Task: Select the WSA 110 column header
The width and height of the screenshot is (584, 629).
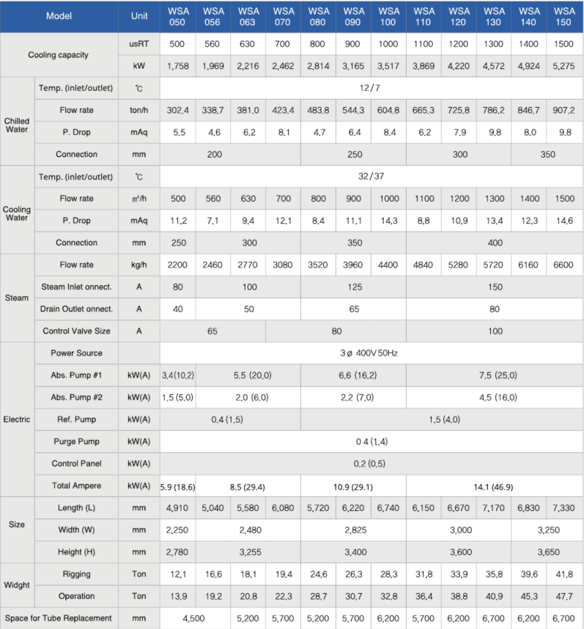Action: (424, 16)
